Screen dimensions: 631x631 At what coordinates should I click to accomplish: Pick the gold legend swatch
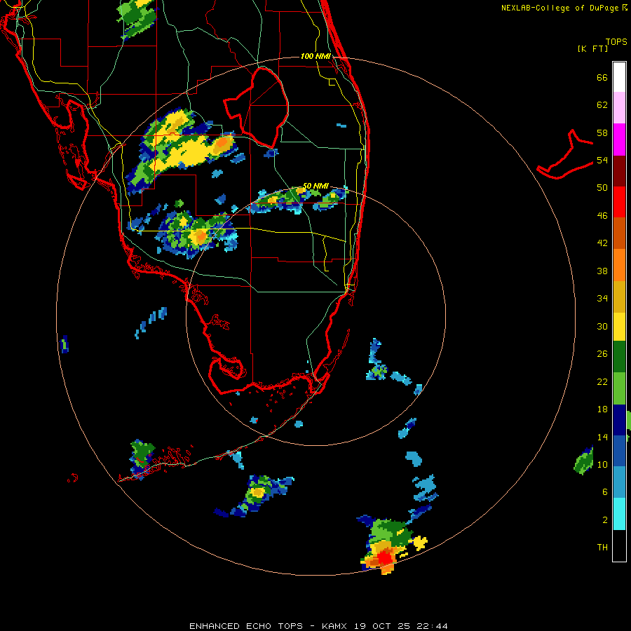(619, 297)
